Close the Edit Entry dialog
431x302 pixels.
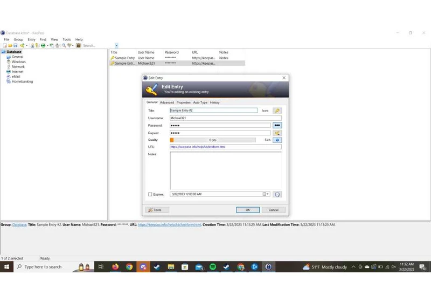pos(284,78)
